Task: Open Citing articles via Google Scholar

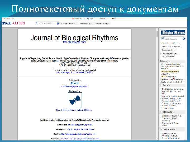Action: 171,124
